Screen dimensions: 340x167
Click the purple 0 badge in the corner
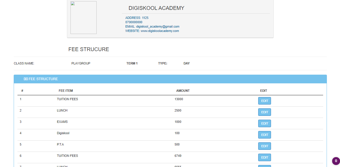pyautogui.click(x=336, y=161)
